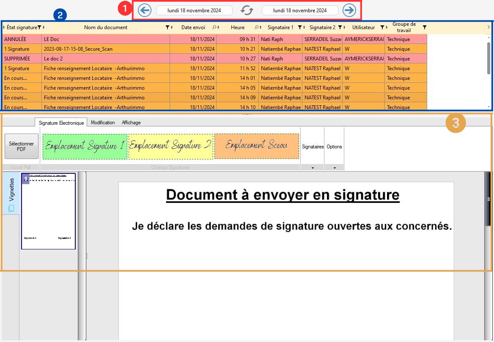Switch to the Affichage tab
Screen dimensions: 494x342
pyautogui.click(x=131, y=123)
